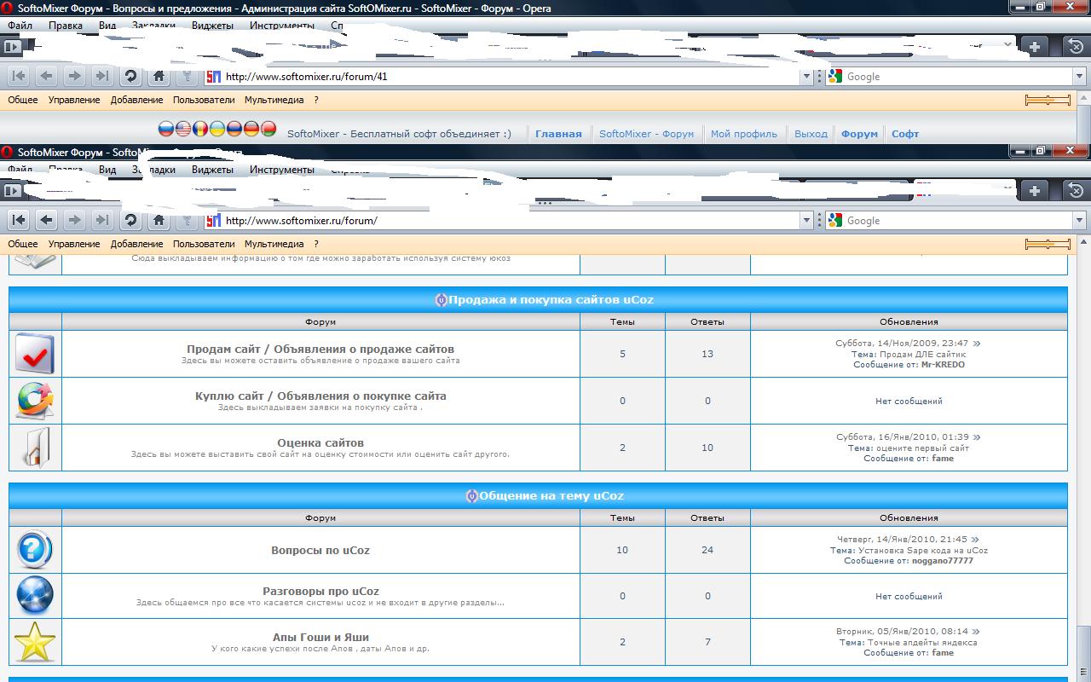Open the Инструменты menu in the forum/41 window
This screenshot has width=1091, height=682.
(x=282, y=26)
